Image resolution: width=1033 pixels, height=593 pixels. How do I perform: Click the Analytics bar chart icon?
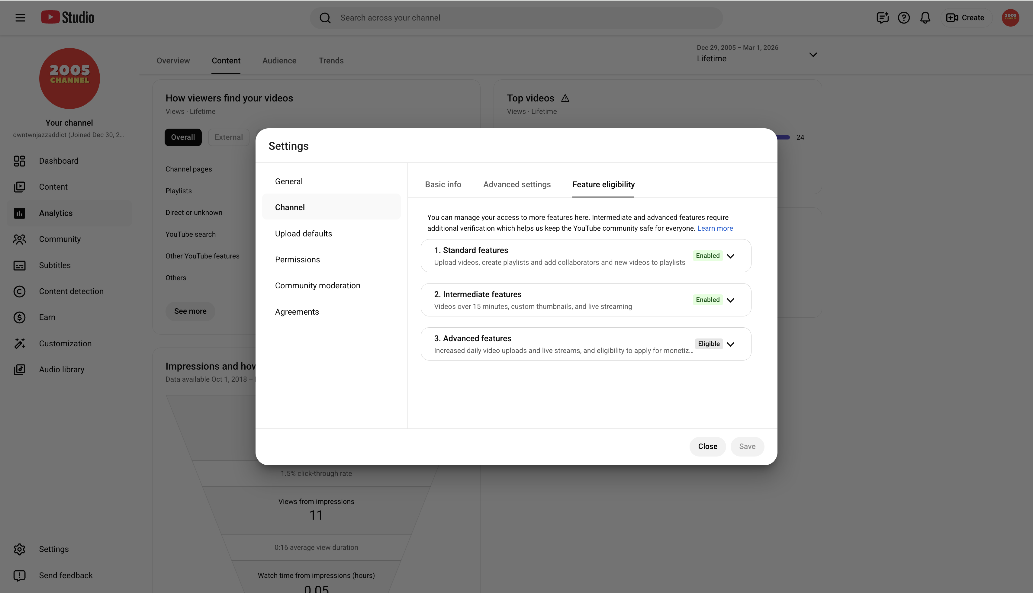click(x=20, y=213)
